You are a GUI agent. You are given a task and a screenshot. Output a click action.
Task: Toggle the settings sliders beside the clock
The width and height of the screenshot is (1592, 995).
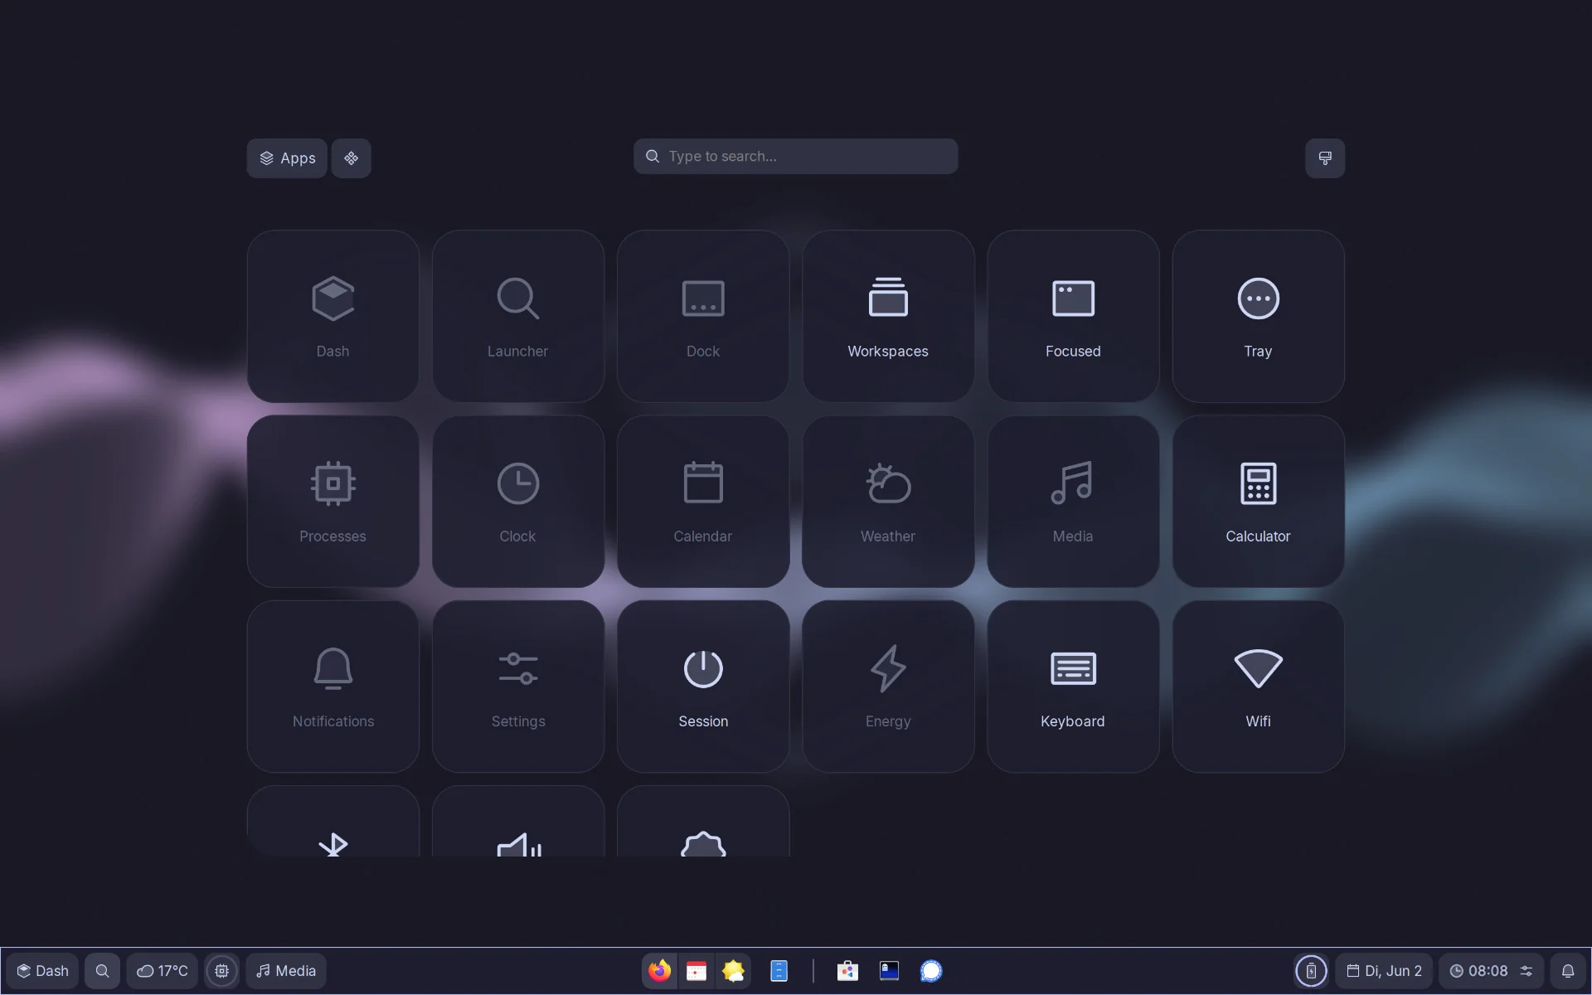(1526, 971)
